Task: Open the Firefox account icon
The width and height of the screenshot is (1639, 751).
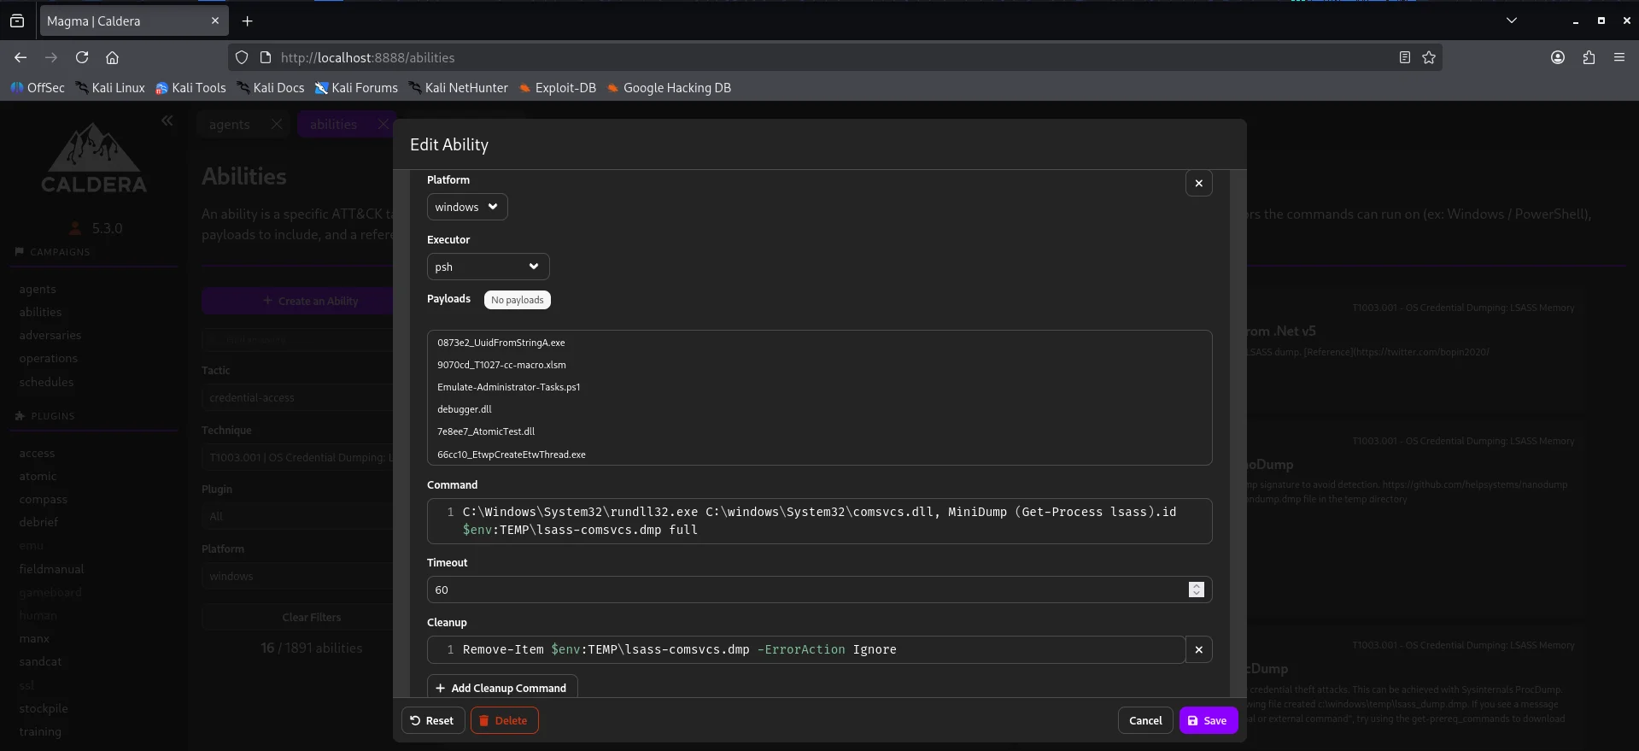Action: [1558, 57]
